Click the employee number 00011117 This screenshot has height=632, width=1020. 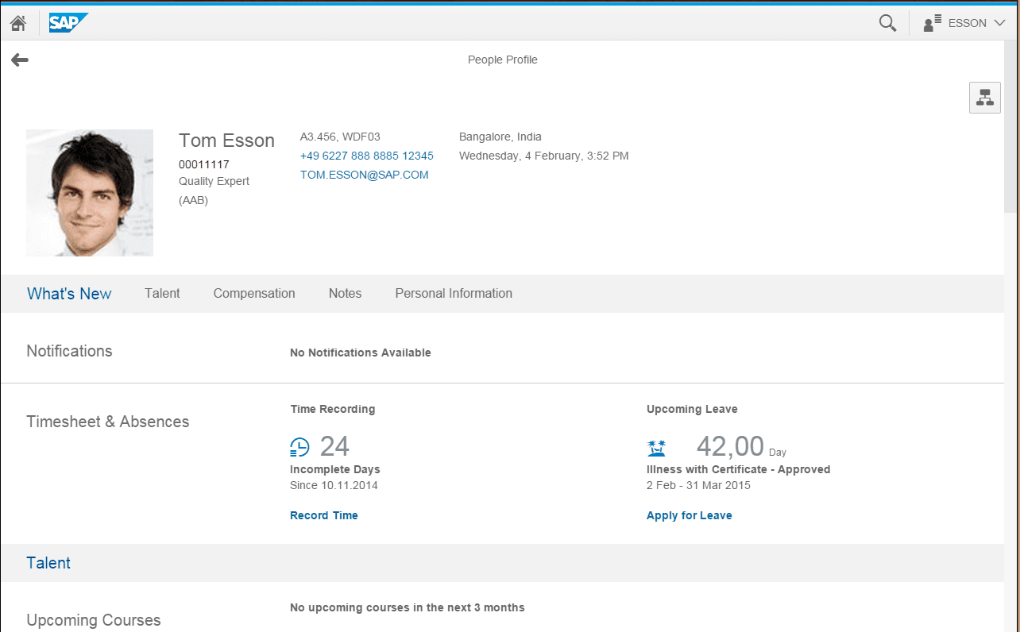pyautogui.click(x=204, y=164)
